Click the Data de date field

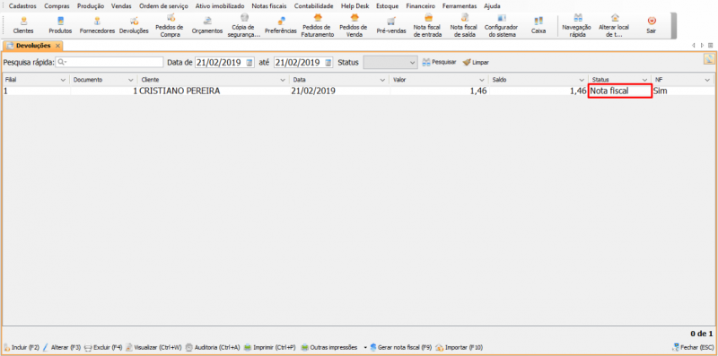pos(225,63)
